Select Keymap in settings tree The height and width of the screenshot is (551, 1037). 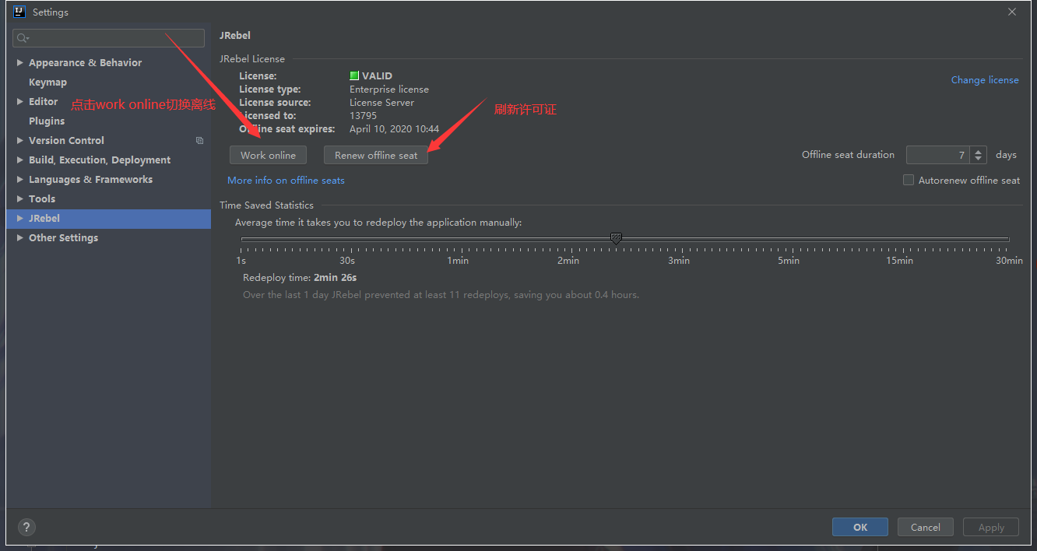coord(47,82)
